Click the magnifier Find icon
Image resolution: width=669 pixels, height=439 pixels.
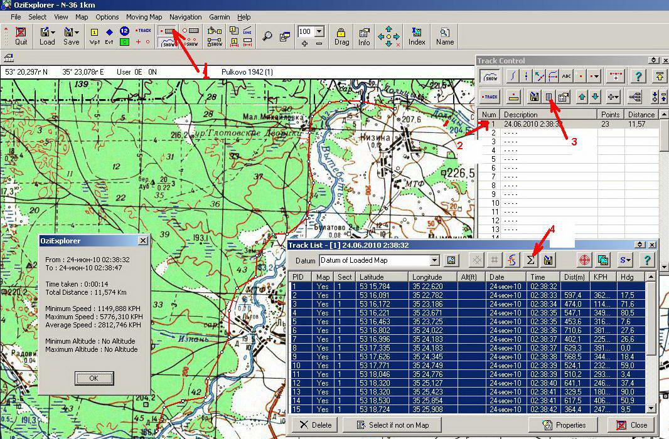267,36
